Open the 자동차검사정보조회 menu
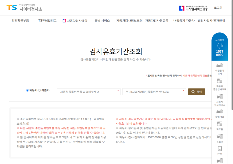The height and width of the screenshot is (164, 233). pos(129,20)
